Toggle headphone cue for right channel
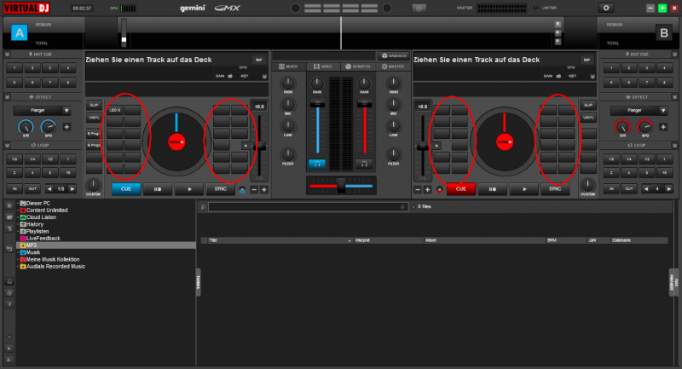The width and height of the screenshot is (682, 369). click(x=365, y=164)
